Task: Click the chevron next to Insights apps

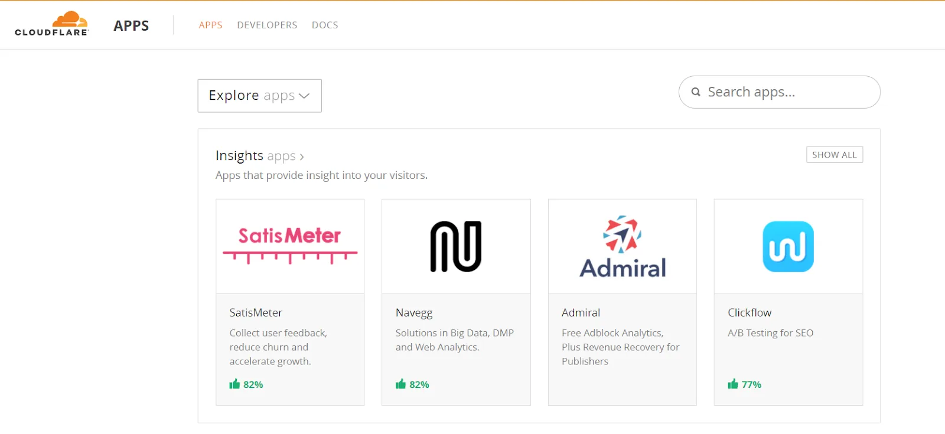Action: 302,156
